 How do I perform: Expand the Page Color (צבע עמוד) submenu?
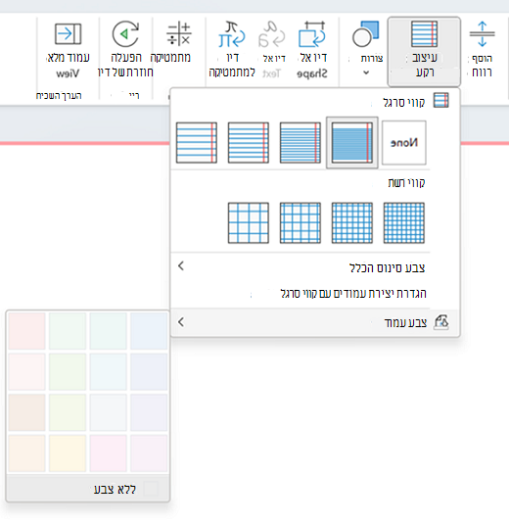(315, 322)
